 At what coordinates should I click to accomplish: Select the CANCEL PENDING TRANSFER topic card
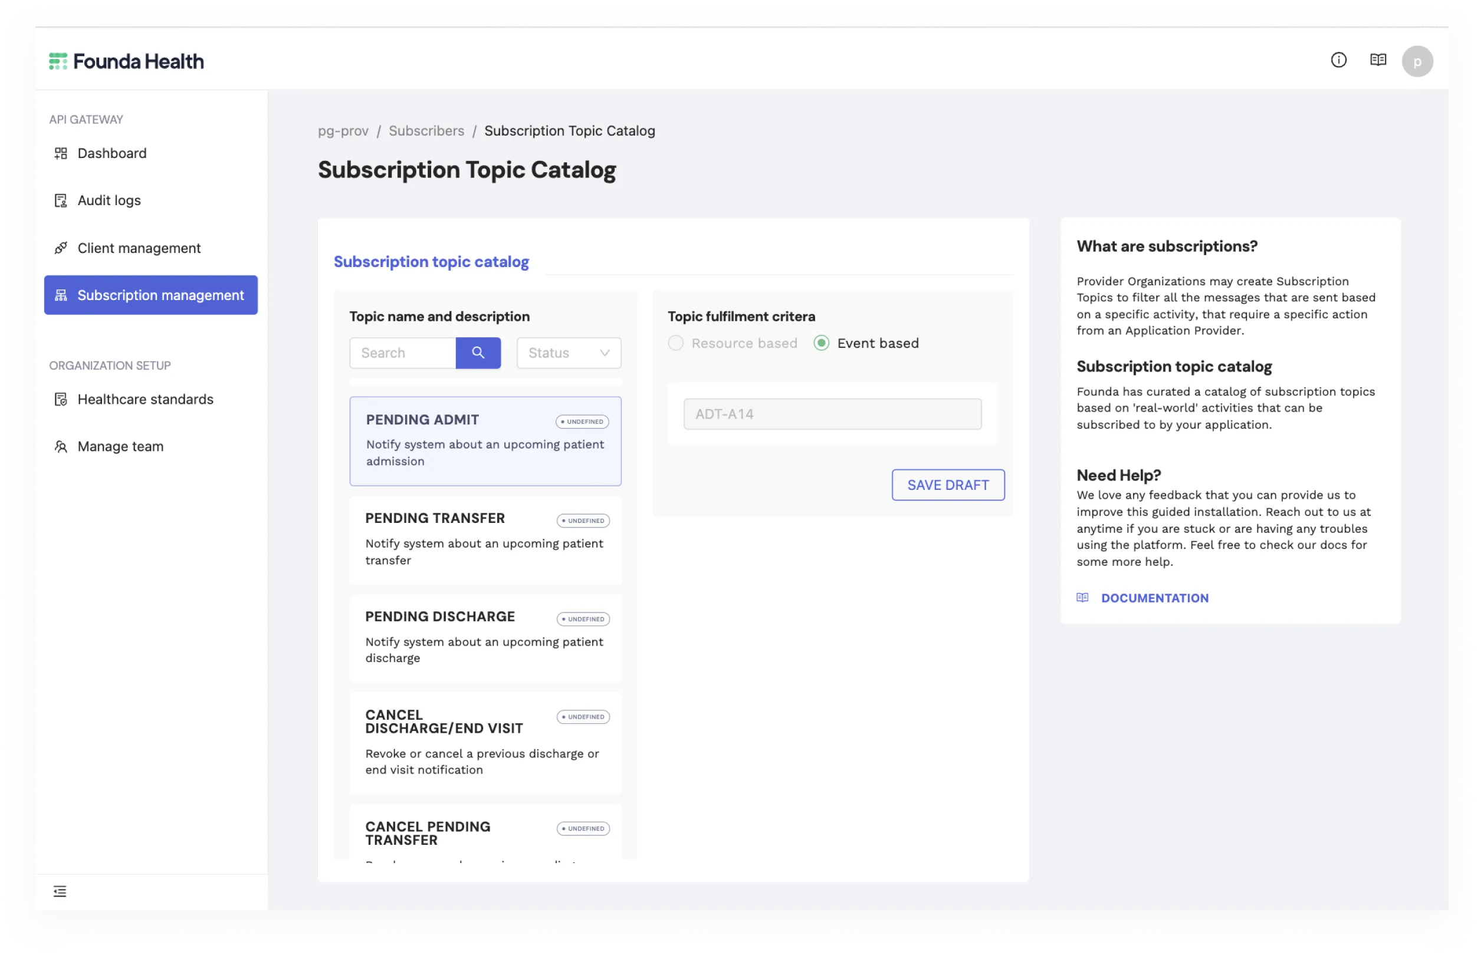click(x=485, y=832)
